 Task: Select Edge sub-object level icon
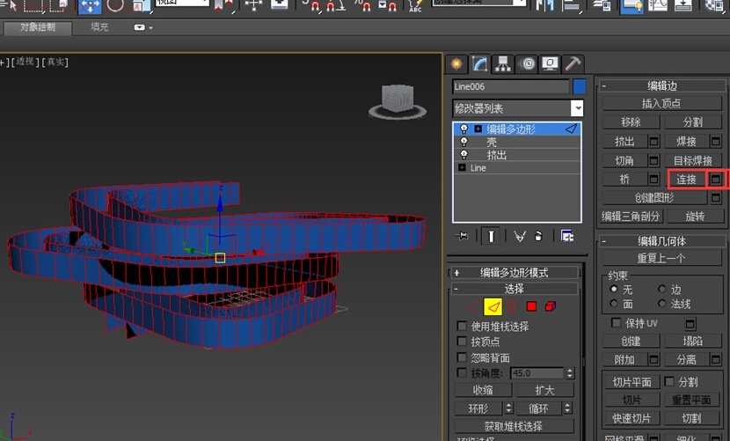(493, 306)
